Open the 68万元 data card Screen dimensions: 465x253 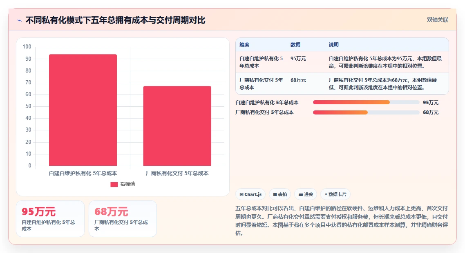point(123,219)
